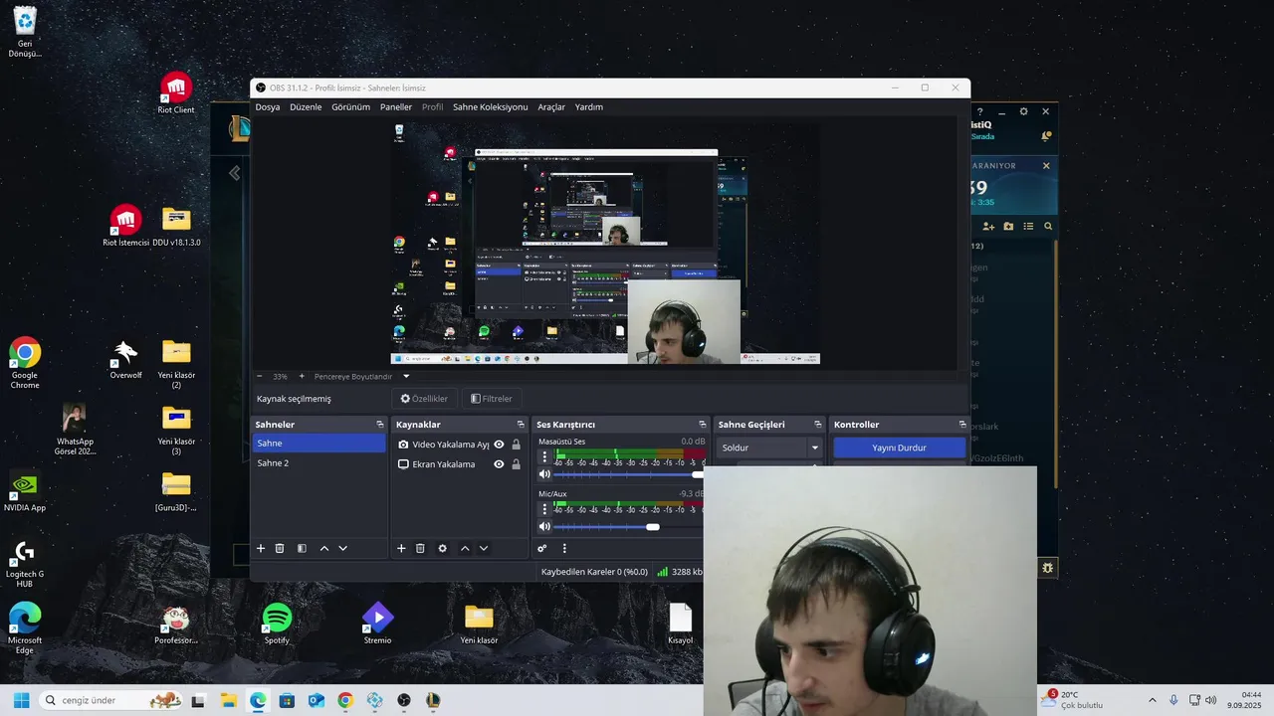This screenshot has height=716, width=1274.
Task: Adjust Mic/Aux volume slider
Action: click(628, 527)
